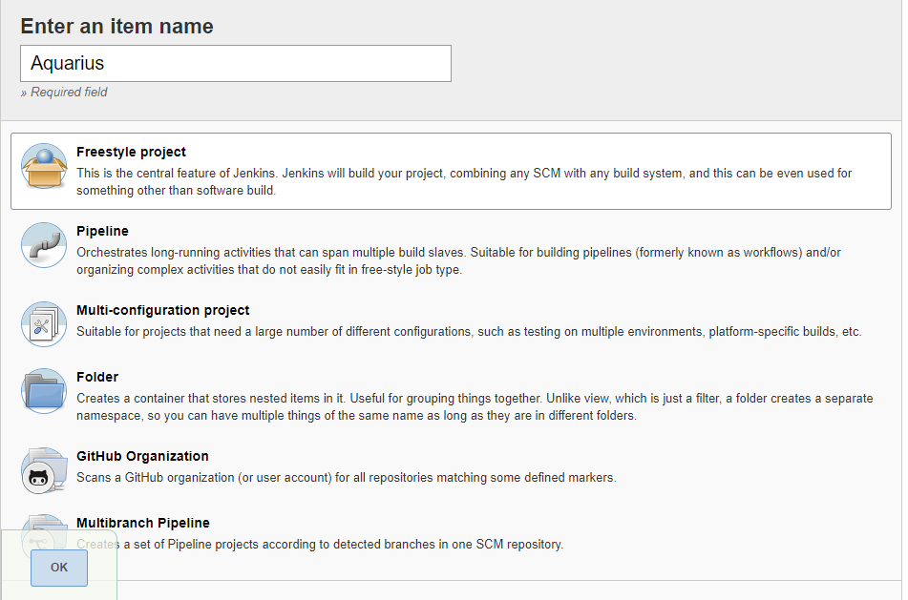The width and height of the screenshot is (908, 600).
Task: Click the blue Folder icon
Action: tap(45, 391)
